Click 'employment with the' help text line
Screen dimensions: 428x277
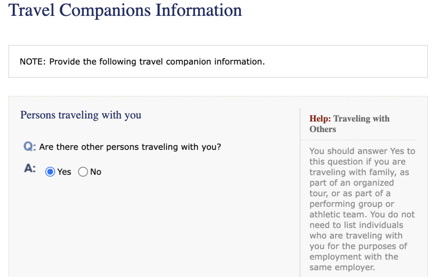tap(354, 257)
